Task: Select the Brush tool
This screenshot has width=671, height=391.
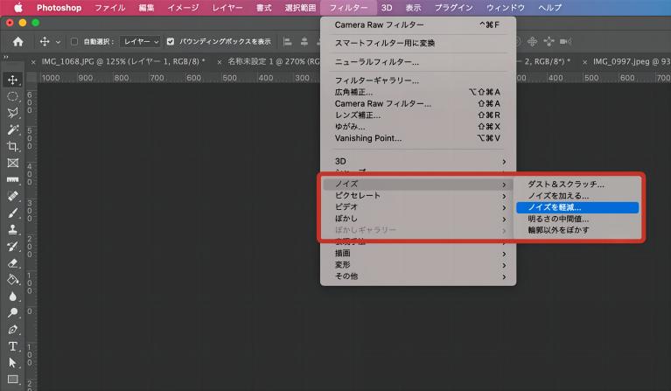Action: point(13,213)
